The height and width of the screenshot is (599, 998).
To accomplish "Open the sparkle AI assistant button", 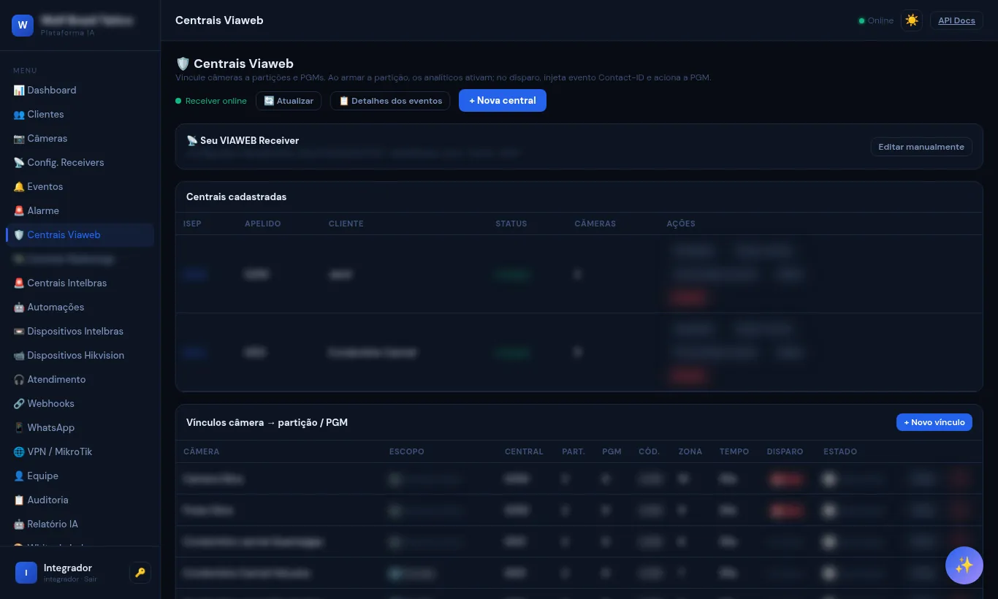I will coord(964,565).
